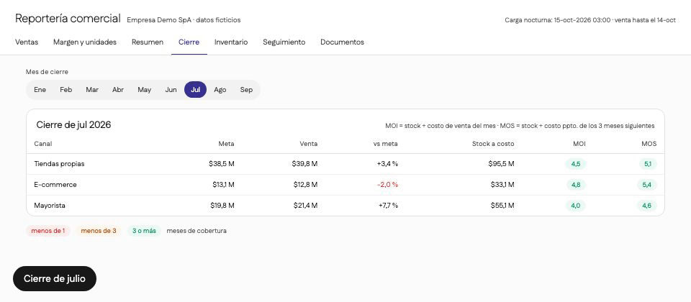Select the Mayorista row label
Screen dimensions: 691x302
point(50,206)
